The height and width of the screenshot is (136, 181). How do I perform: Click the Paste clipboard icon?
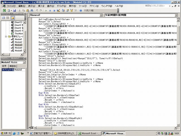pyautogui.click(x=28, y=10)
